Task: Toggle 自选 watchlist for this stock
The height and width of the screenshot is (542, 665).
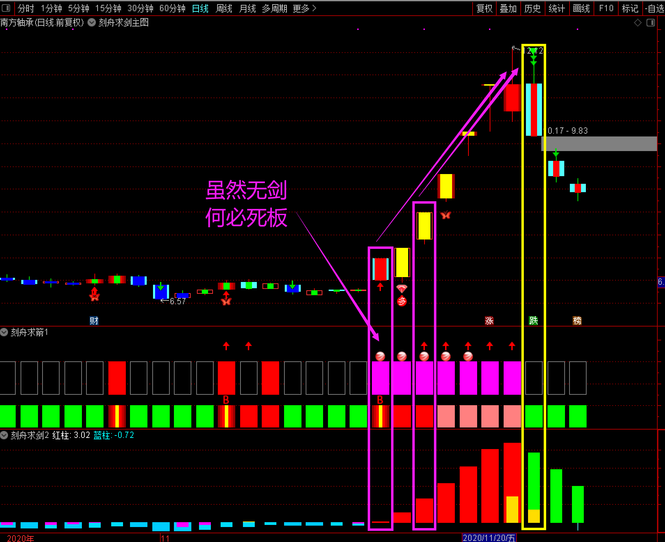Action: (x=655, y=8)
